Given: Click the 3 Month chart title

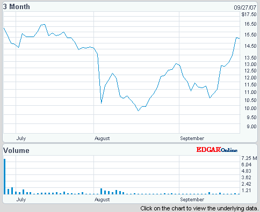Looking at the screenshot, I should (17, 7).
